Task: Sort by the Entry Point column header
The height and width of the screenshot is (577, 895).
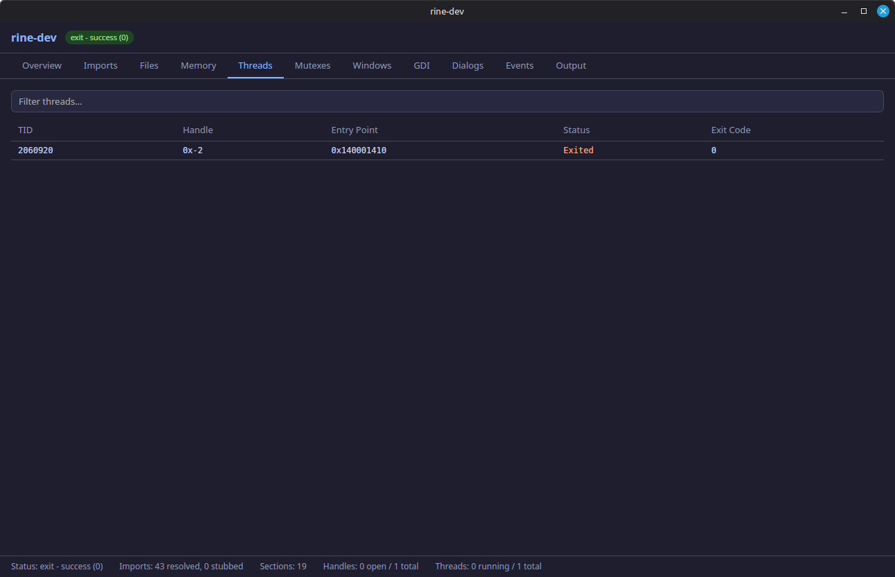Action: coord(355,130)
